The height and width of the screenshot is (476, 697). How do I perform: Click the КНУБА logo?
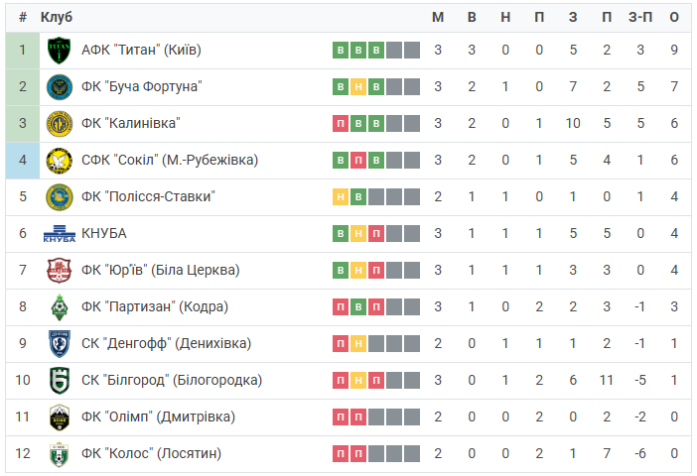click(60, 234)
